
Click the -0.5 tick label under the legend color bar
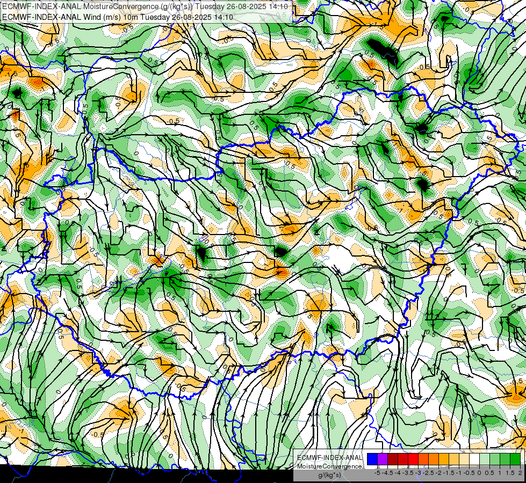tap(469, 473)
